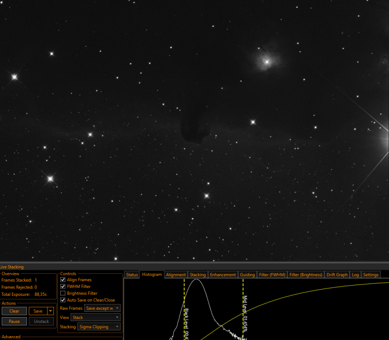
Task: Click the Mid Level histogram marker
Action: coord(243,310)
